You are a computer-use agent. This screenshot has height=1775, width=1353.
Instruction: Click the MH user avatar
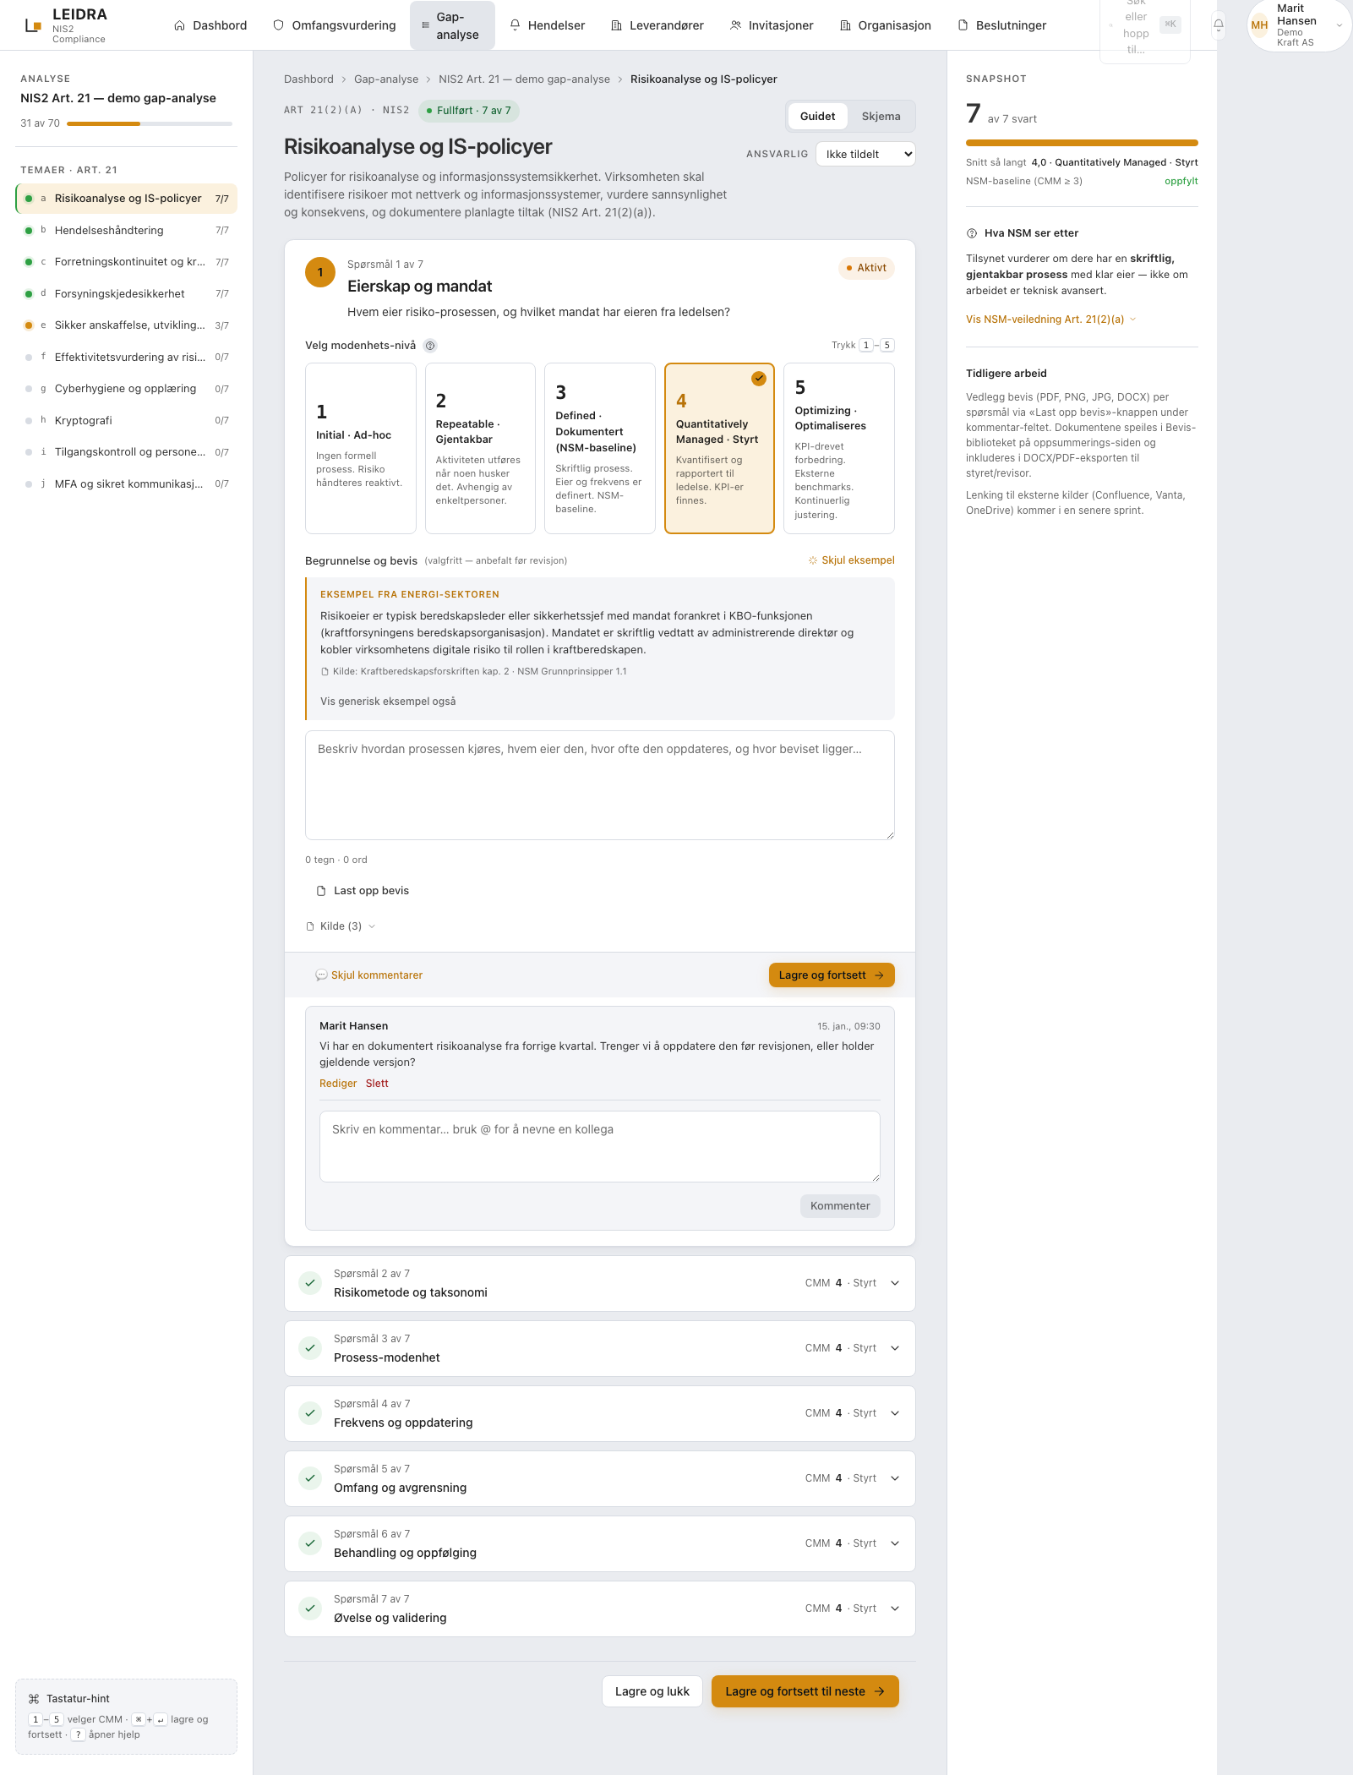(x=1259, y=25)
